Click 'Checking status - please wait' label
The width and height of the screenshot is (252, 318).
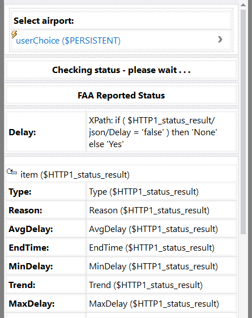(x=121, y=70)
